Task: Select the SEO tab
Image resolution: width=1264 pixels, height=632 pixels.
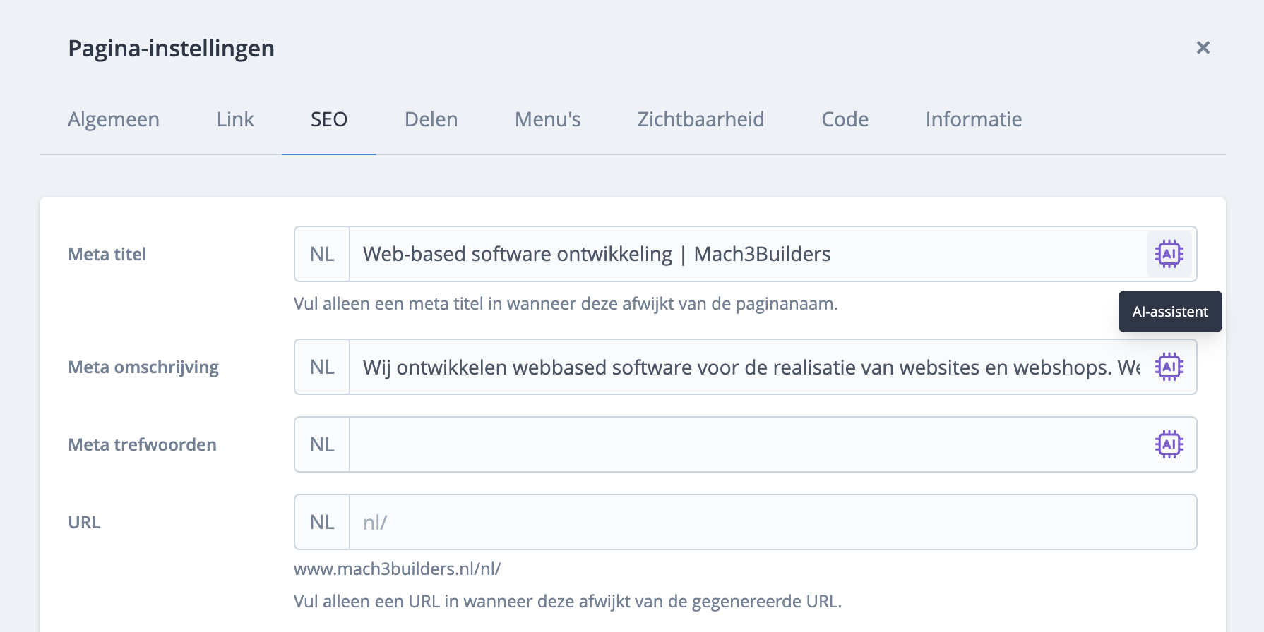Action: 329,119
